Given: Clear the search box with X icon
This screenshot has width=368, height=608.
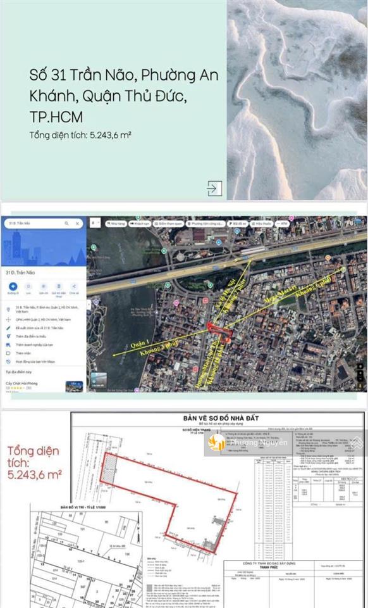Looking at the screenshot, I should coord(77,224).
